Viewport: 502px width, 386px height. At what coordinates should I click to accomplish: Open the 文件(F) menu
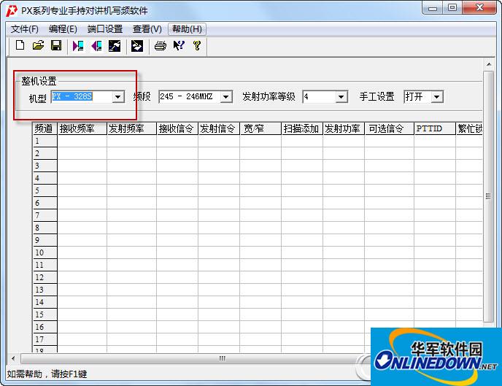tap(24, 29)
